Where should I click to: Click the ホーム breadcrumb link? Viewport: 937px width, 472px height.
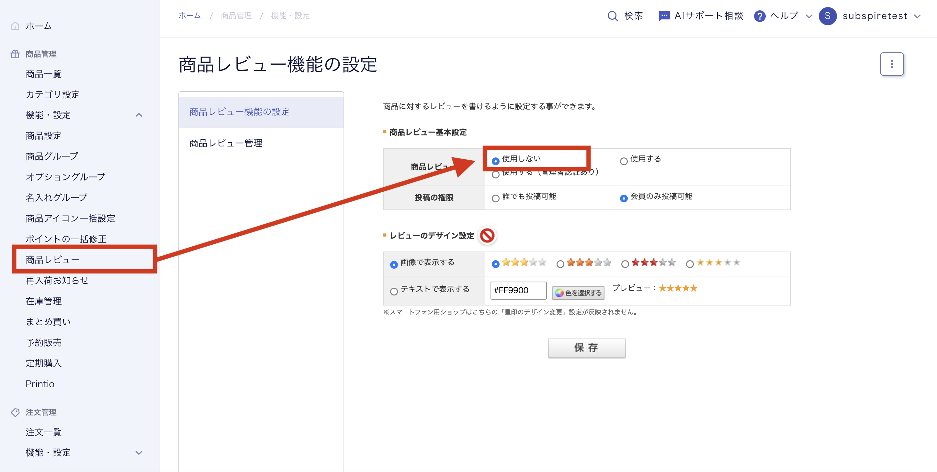189,16
